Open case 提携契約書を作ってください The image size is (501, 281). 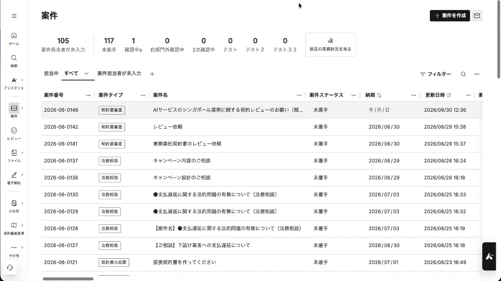[184, 262]
